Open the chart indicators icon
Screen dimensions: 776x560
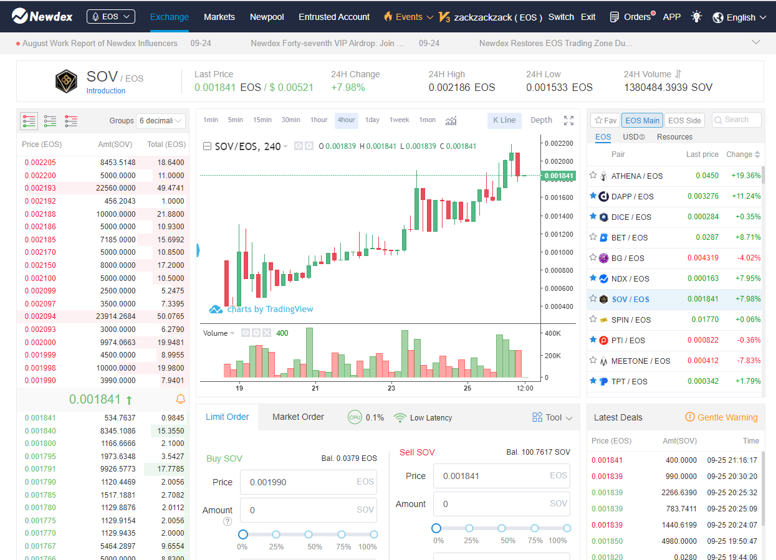pos(451,120)
